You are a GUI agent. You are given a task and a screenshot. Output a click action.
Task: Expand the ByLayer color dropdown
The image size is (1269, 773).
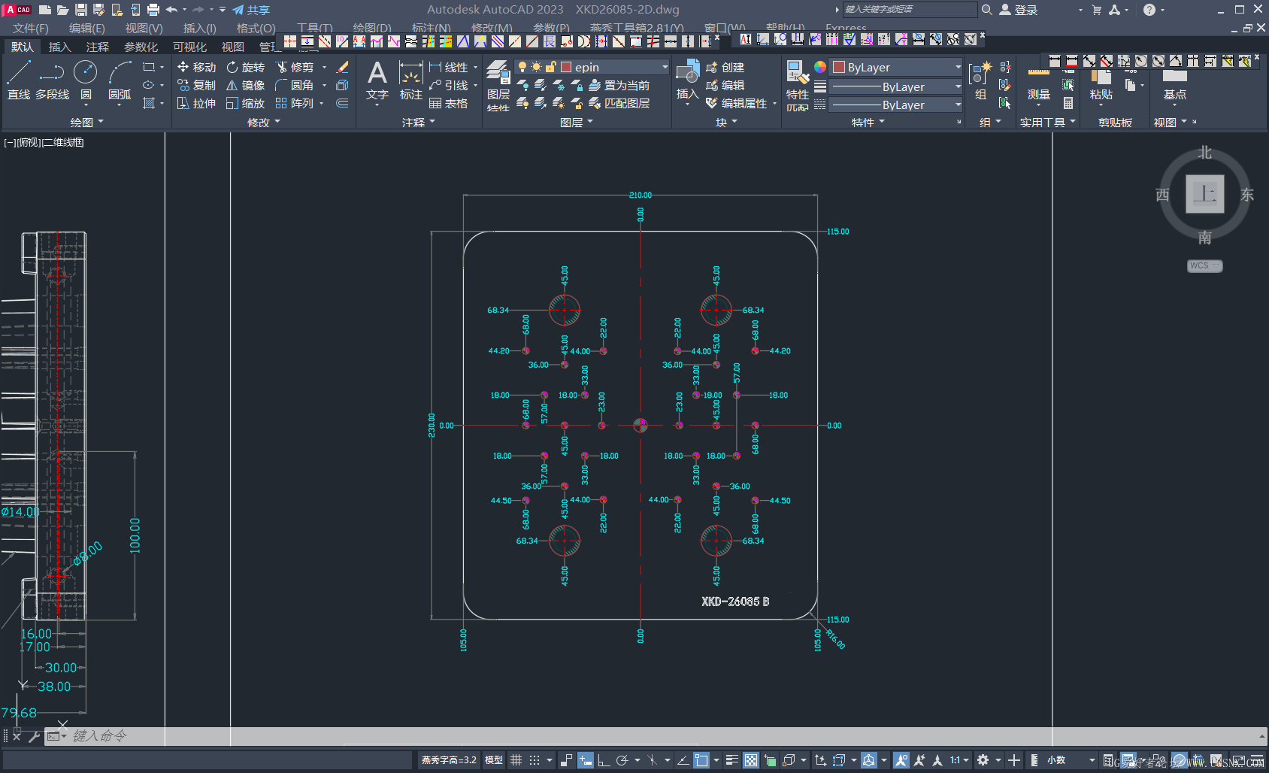click(x=896, y=67)
